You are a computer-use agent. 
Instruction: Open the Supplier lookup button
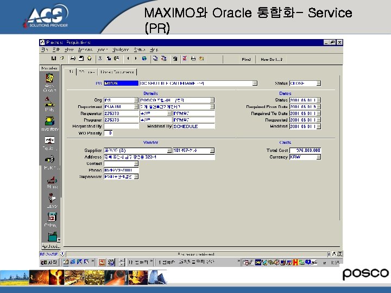tap(169, 150)
